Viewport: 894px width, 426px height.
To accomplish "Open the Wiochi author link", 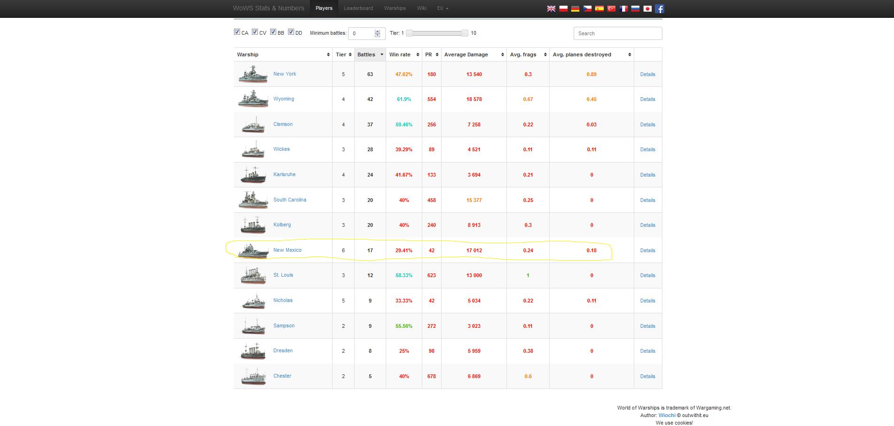I will (667, 415).
